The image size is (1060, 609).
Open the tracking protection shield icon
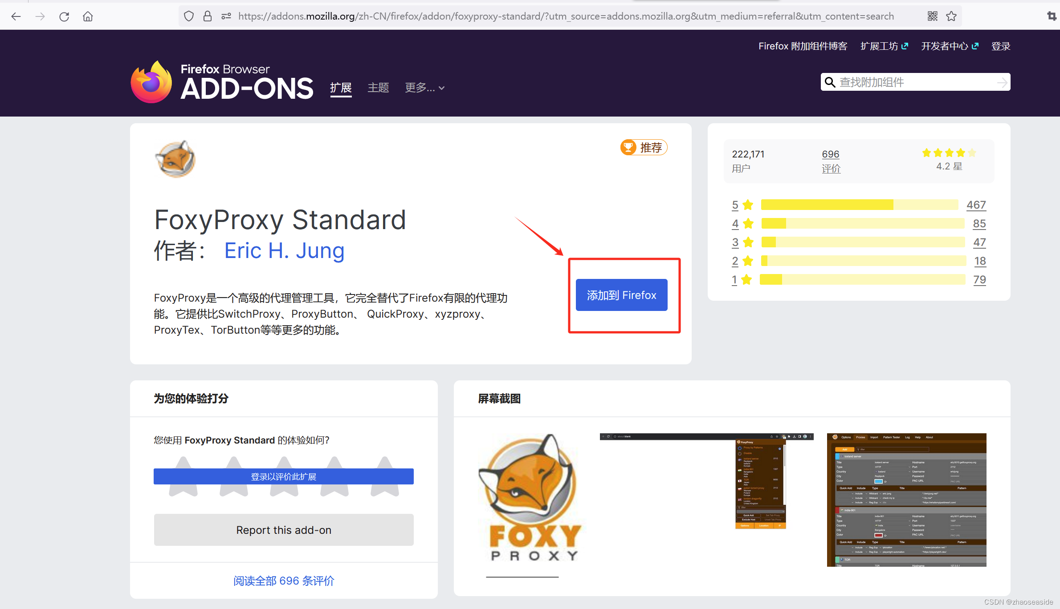coord(189,16)
